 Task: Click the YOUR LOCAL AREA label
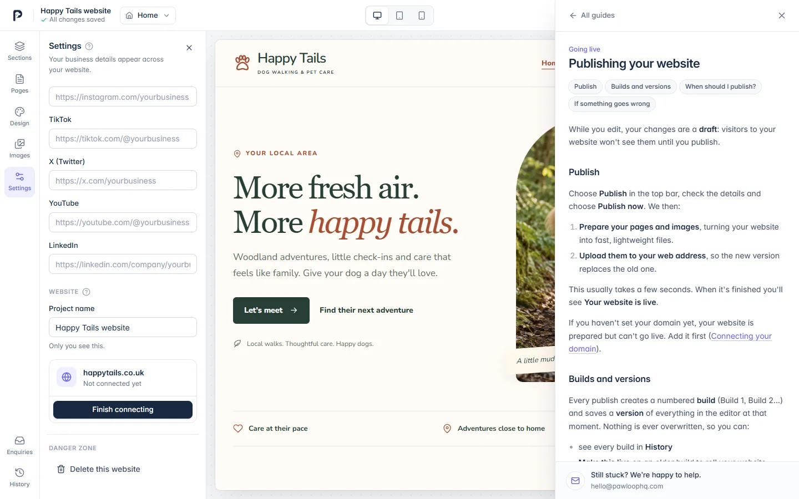pos(275,154)
